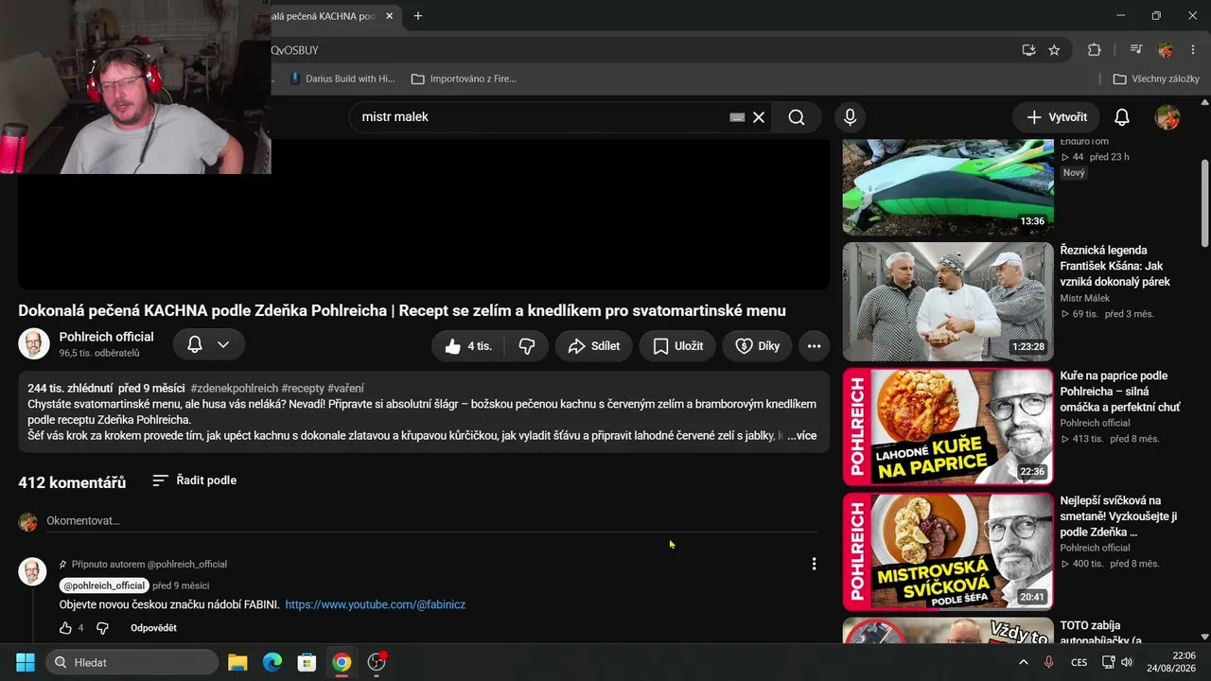Viewport: 1211px width, 681px height.
Task: Open Microsoft Store from taskbar
Action: (307, 662)
